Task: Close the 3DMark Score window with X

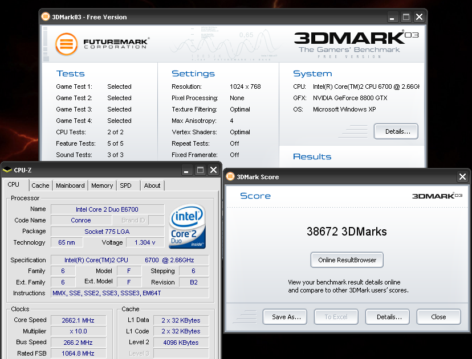Action: [x=463, y=176]
